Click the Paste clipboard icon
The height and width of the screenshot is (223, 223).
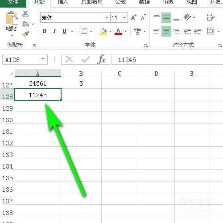click(12, 18)
